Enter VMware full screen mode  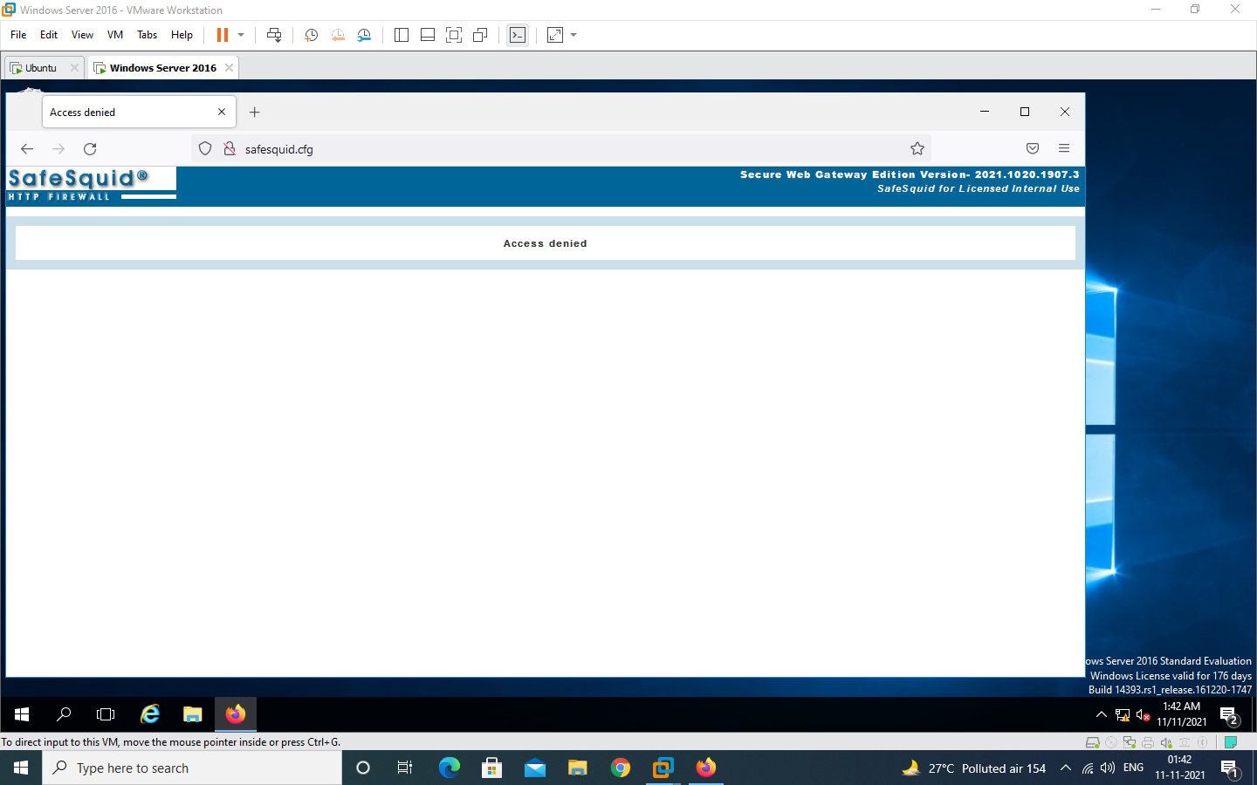454,35
